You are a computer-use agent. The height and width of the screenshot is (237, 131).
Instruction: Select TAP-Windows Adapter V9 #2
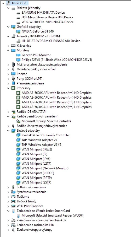pyautogui.click(x=42, y=145)
